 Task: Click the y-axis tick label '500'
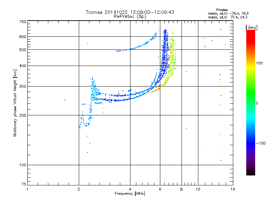coord(23,50)
